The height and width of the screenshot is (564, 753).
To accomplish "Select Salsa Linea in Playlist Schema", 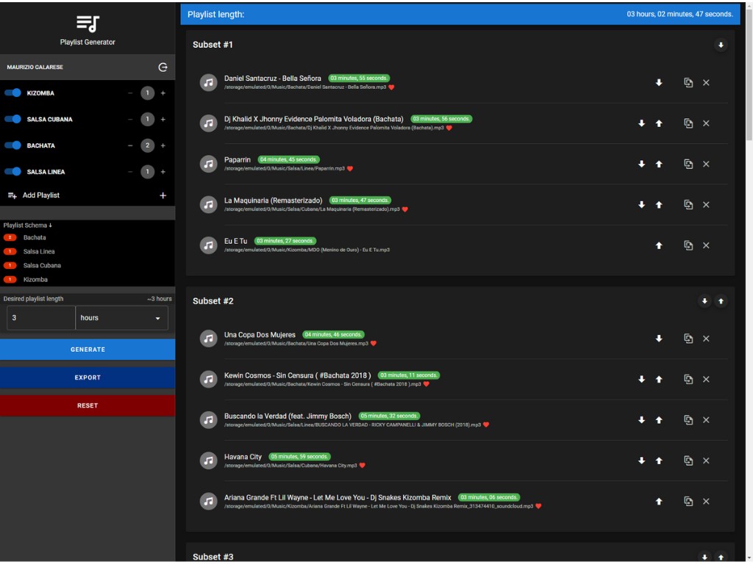I will coord(39,251).
